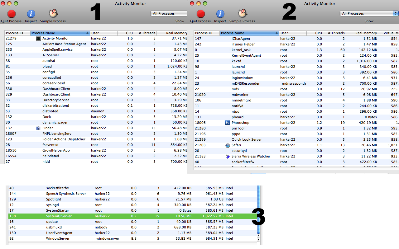Select the syslogd process row
The image size is (399, 249).
click(132, 205)
